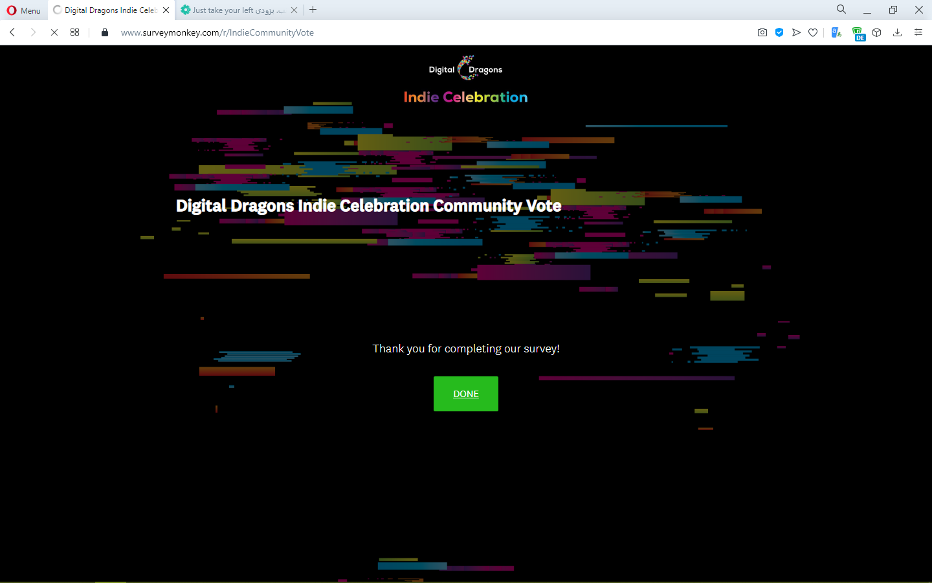The width and height of the screenshot is (932, 583).
Task: Close the Digital Dragons tab
Action: 166,10
